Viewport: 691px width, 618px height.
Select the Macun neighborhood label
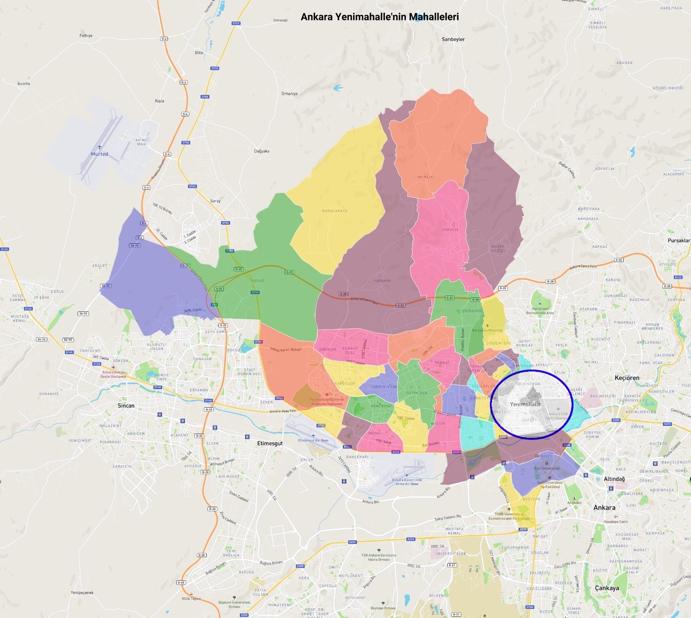(438, 424)
